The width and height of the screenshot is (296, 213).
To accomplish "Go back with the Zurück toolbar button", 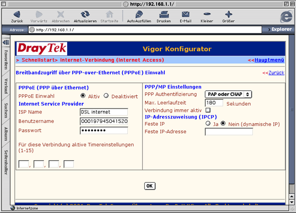I will [x=17, y=17].
